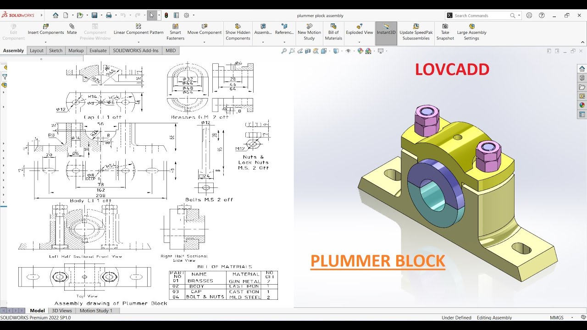Expand Reference Geometry dropdown
The height and width of the screenshot is (330, 587).
pos(284,42)
